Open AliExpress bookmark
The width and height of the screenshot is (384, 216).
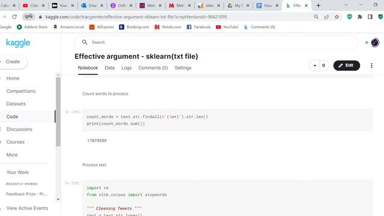[101, 27]
